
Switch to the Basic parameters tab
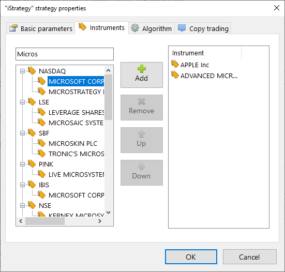(x=40, y=28)
